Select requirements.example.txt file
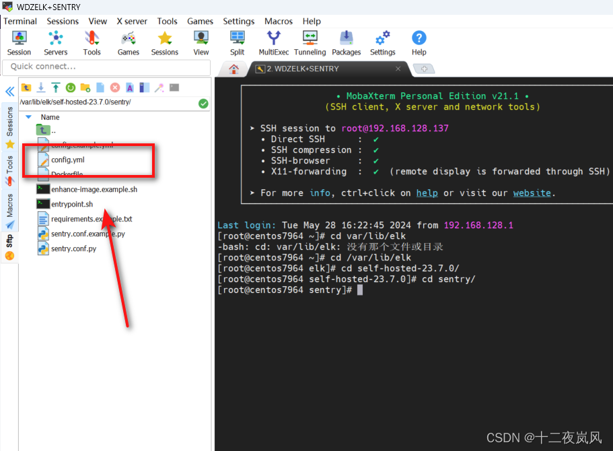613x451 pixels. [92, 219]
